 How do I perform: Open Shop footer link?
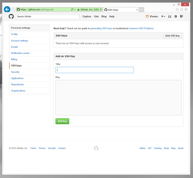[x=166, y=148]
